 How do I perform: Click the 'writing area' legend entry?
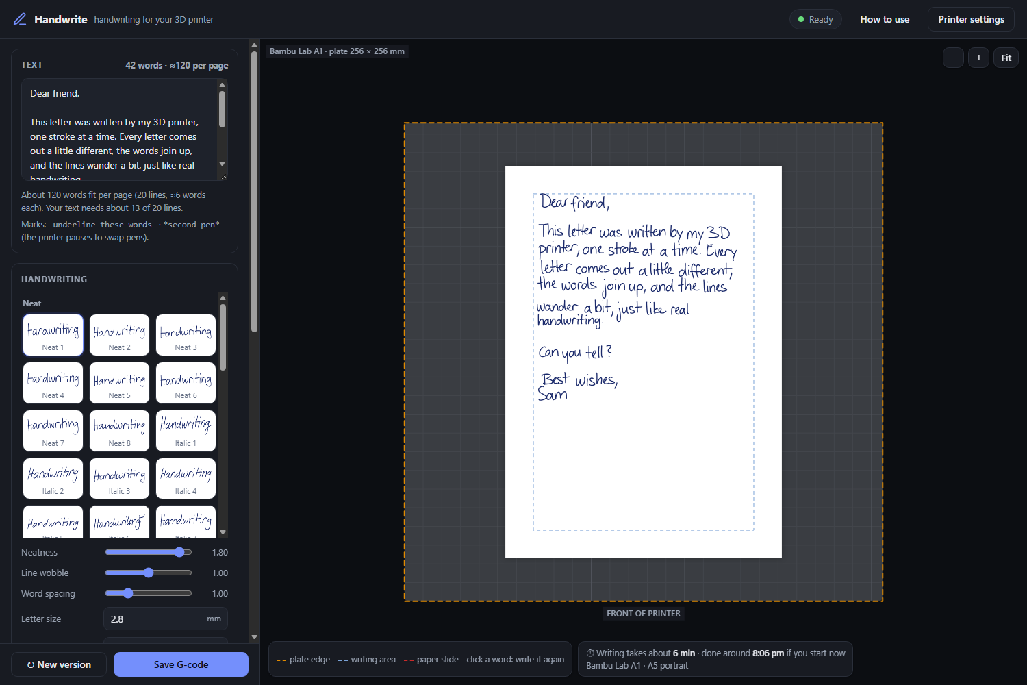(x=367, y=660)
